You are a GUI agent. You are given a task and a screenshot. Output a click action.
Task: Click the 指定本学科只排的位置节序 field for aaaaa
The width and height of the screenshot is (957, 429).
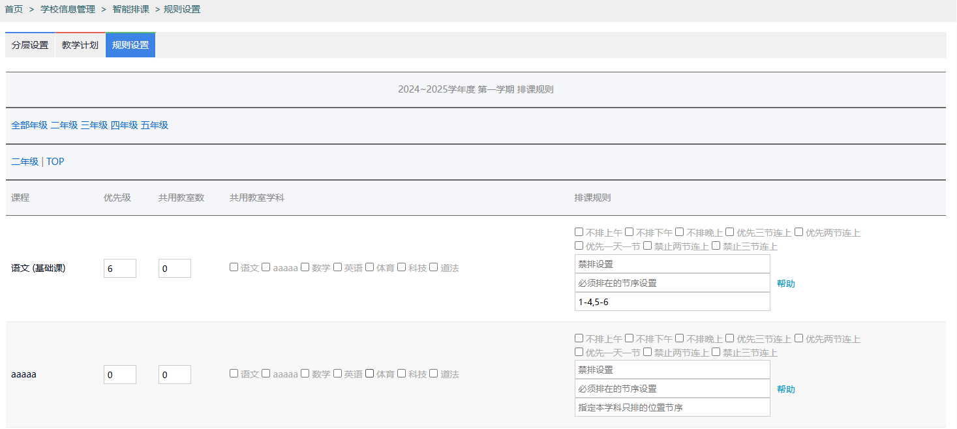click(672, 407)
